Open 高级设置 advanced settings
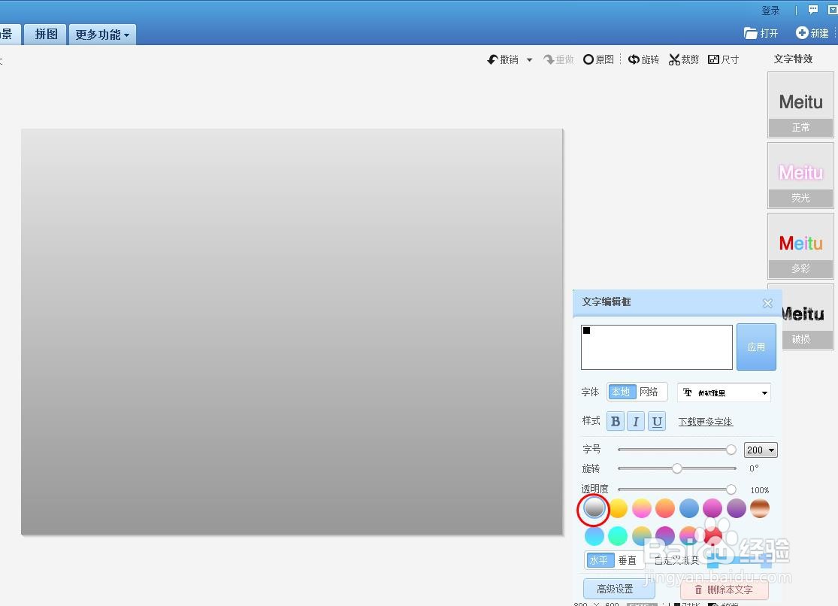 (619, 589)
